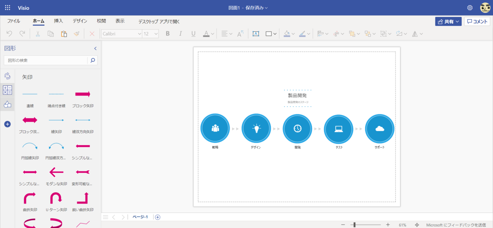This screenshot has height=228, width=493.
Task: Select the math grid stencil icon in sidebar
Action: (7, 90)
